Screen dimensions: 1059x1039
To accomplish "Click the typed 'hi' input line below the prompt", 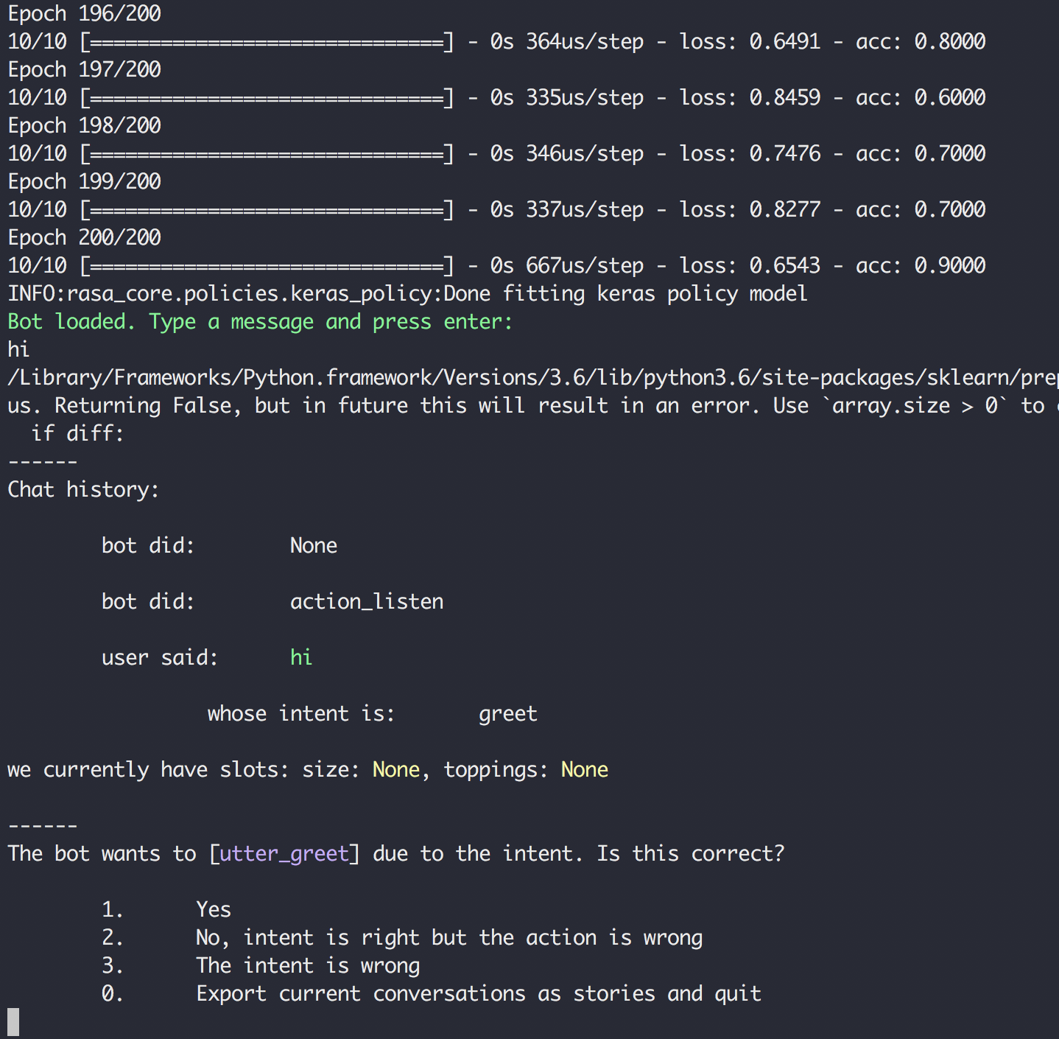I will point(18,349).
